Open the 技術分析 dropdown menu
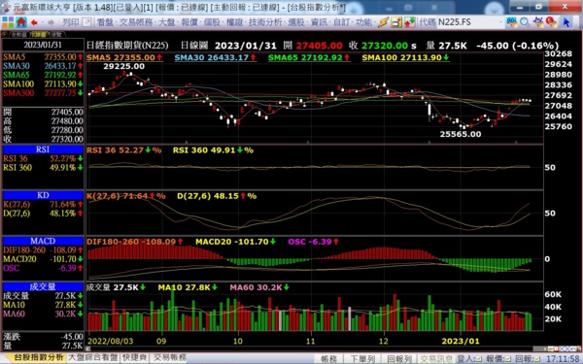The width and height of the screenshot is (583, 364). tap(266, 22)
